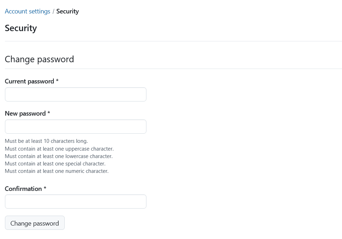
Task: Click the asterisk beside Confirmation
Action: coord(45,188)
